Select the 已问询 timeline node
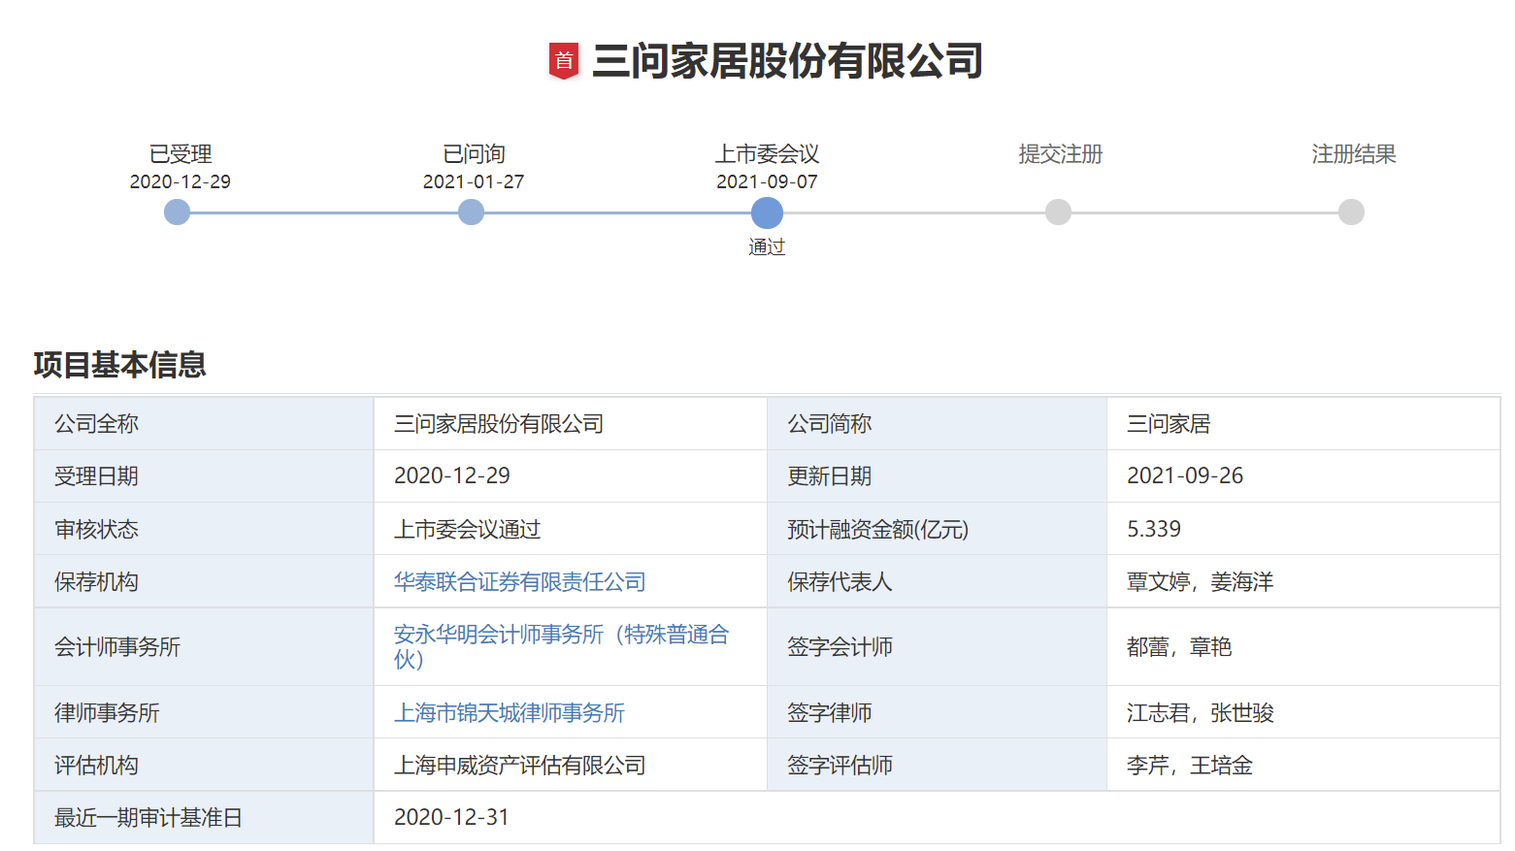Viewport: 1515px width, 851px height. (471, 212)
